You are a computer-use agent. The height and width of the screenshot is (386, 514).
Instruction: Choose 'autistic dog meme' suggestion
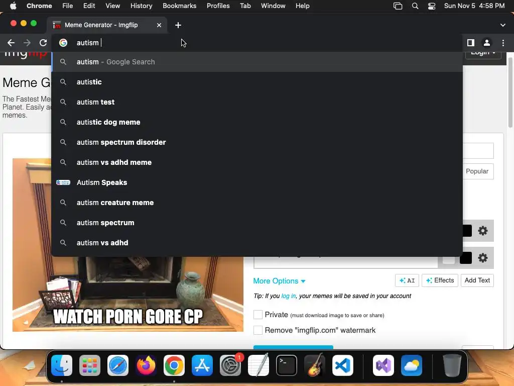[x=258, y=122]
